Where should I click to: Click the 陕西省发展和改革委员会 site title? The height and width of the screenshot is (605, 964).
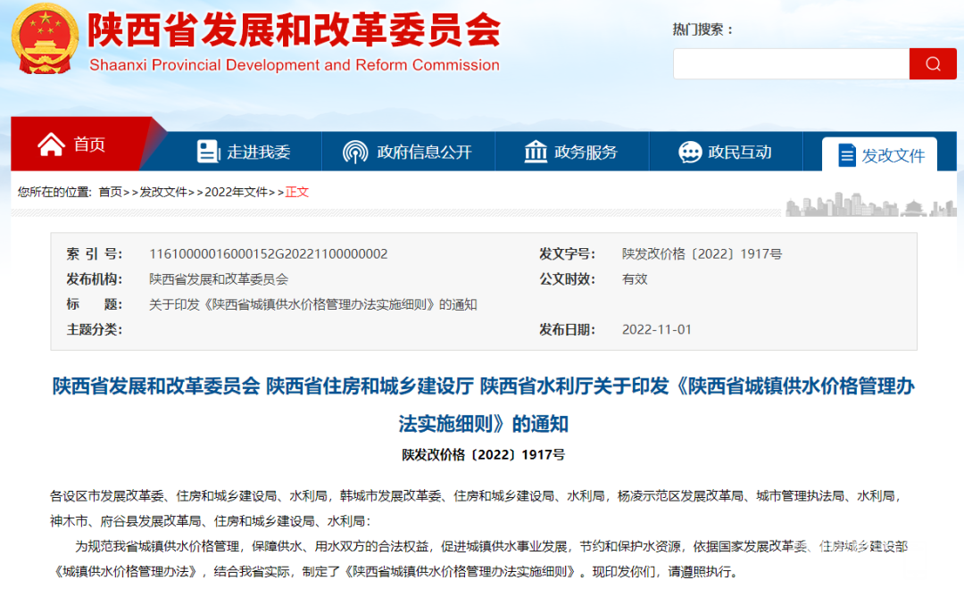[x=294, y=31]
